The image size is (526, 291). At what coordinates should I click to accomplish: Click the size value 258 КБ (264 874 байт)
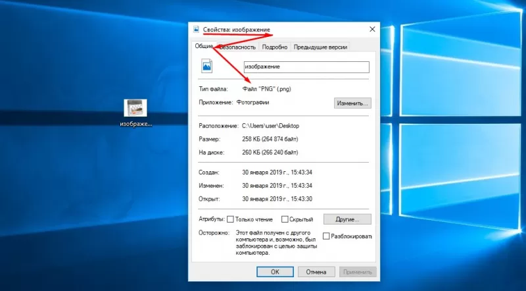pos(270,139)
